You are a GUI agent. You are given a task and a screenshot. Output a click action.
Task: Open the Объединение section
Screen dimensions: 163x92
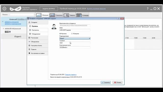(x=38, y=42)
